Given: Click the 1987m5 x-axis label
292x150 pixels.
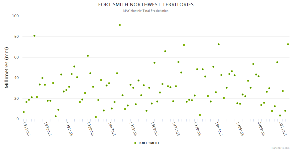Looking at the screenshot, I should pos(219,129).
